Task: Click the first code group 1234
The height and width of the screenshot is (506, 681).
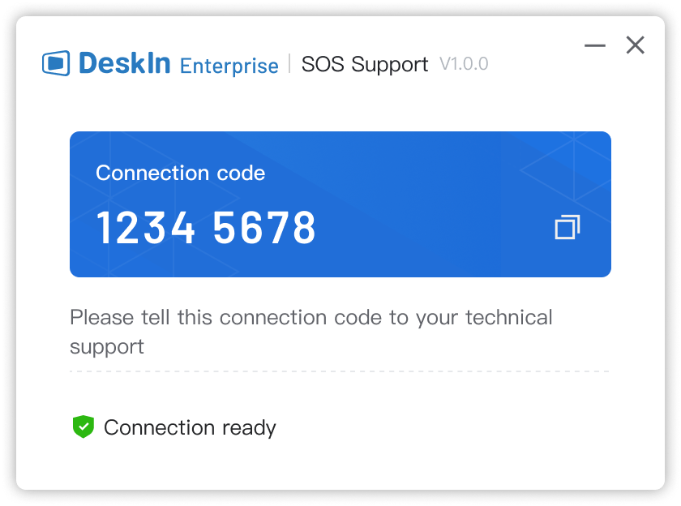Action: point(146,229)
